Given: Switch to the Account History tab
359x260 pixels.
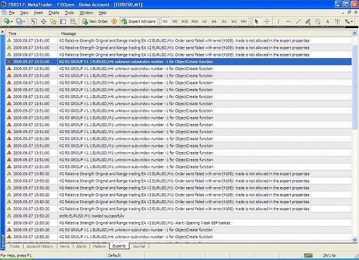Looking at the screenshot, I should [x=40, y=246].
